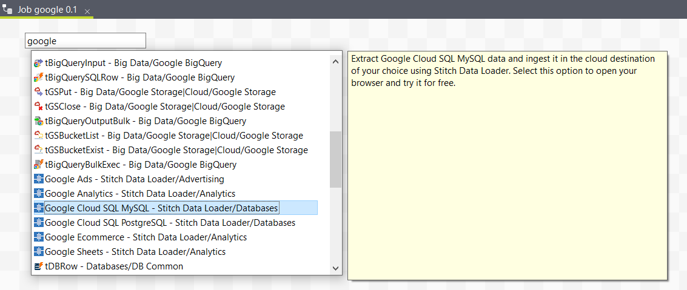The width and height of the screenshot is (687, 290).
Task: Click the tGSBucketList component icon
Action: pyautogui.click(x=39, y=136)
